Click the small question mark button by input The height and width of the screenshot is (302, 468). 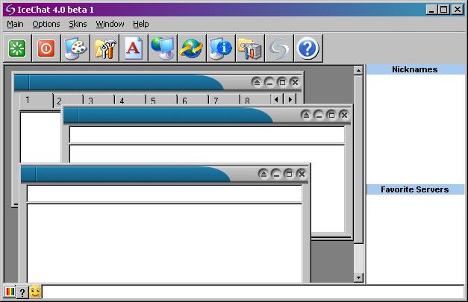point(22,292)
